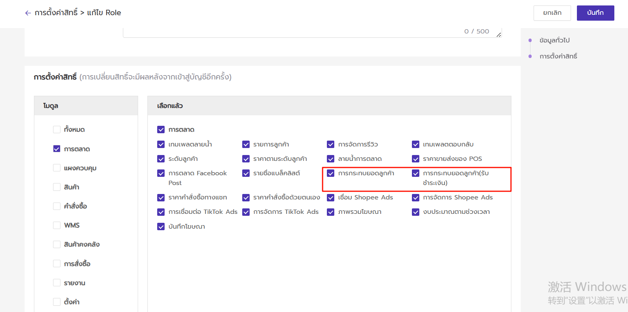Click the text area resize handle corner
Screen dimensions: 628x312
pyautogui.click(x=499, y=35)
